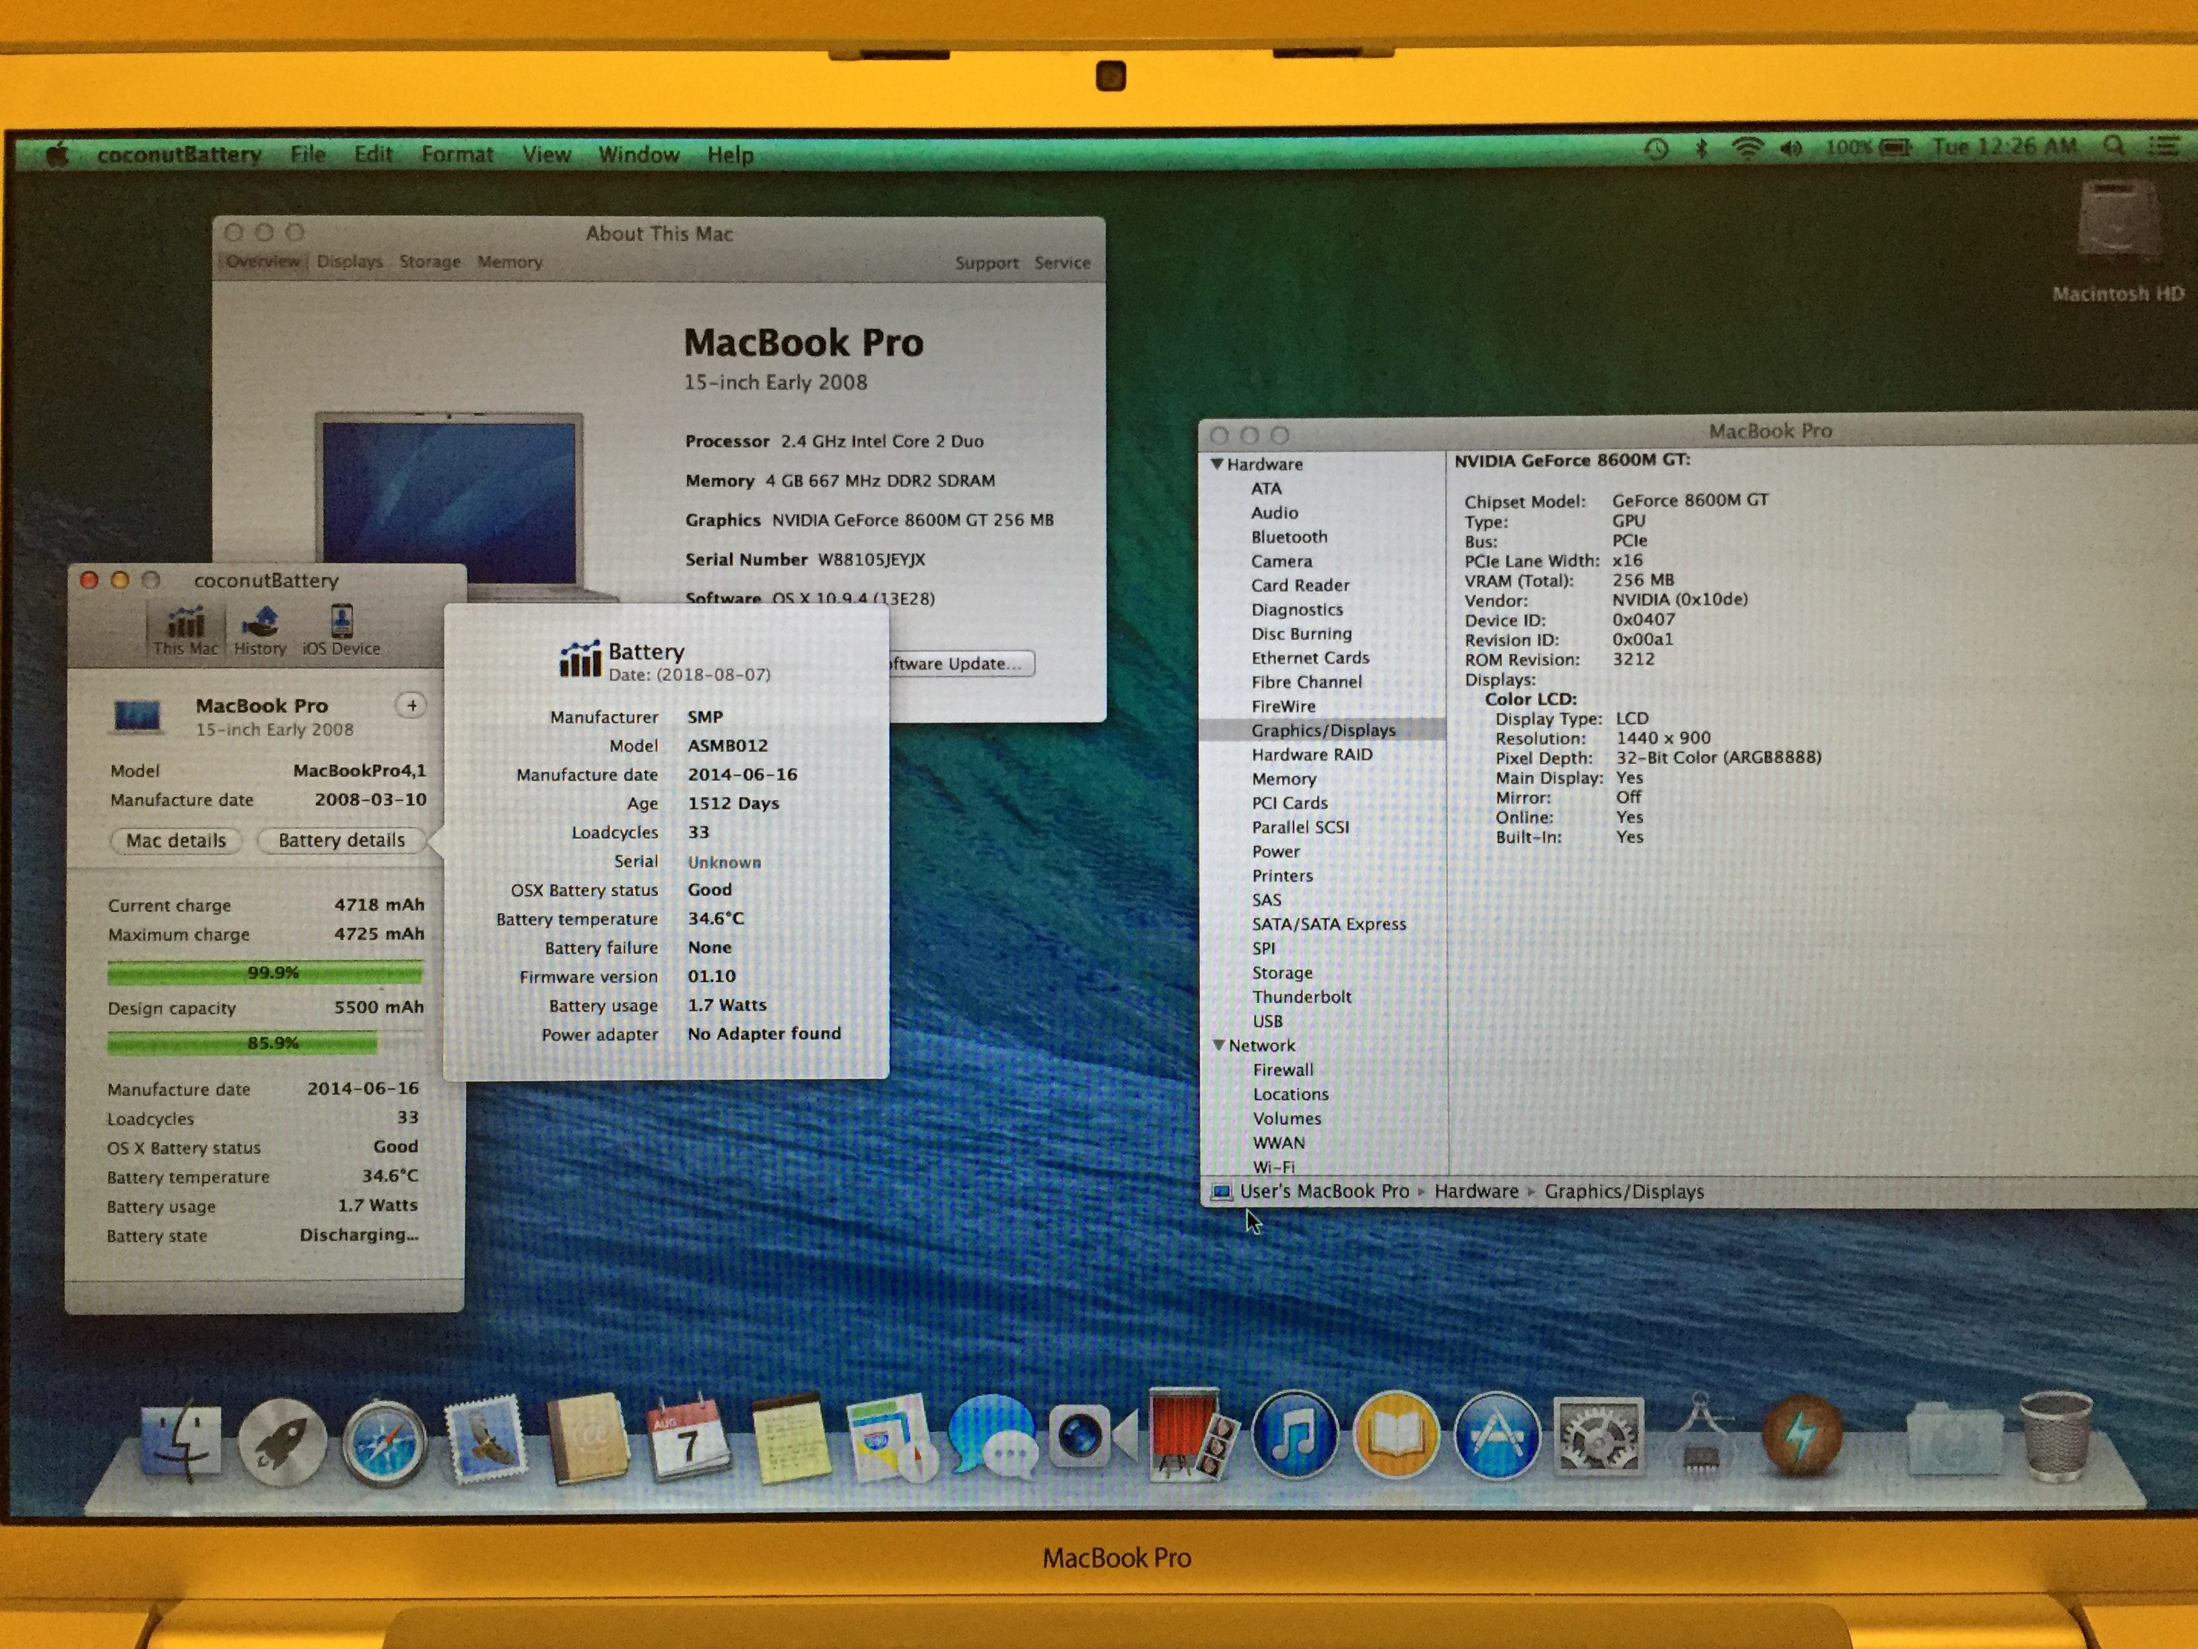Select Thunderbolt in the sidebar list
Image resolution: width=2198 pixels, height=1649 pixels.
(1301, 997)
